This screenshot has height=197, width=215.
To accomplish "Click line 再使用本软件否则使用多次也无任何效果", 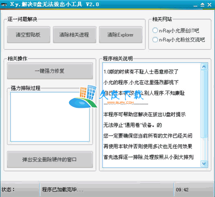I will click(x=148, y=146).
